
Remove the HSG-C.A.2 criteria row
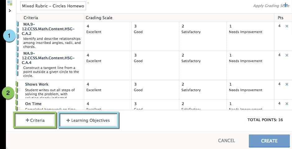pyautogui.click(x=287, y=26)
